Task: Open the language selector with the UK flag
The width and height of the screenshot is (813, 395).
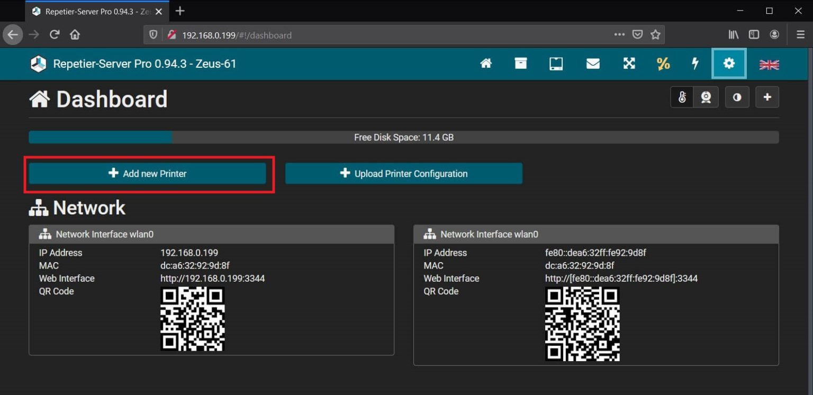Action: click(768, 64)
